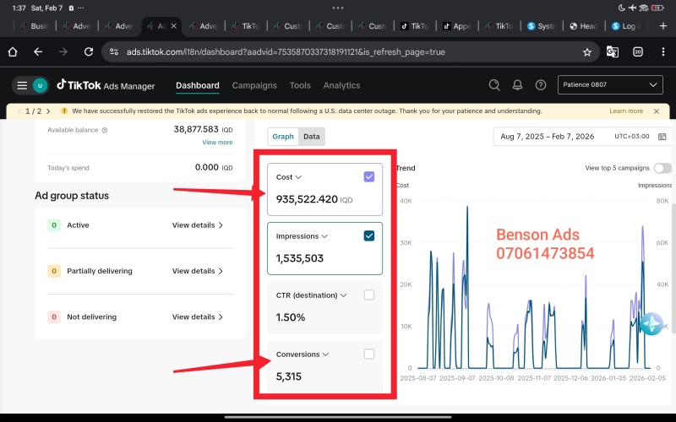Check the Conversions metric checkbox
The height and width of the screenshot is (422, 676).
pos(369,354)
